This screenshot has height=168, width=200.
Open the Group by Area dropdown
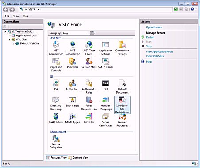(x=76, y=33)
